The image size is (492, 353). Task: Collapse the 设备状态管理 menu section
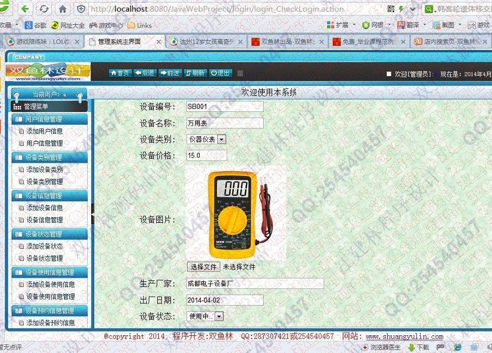50,234
